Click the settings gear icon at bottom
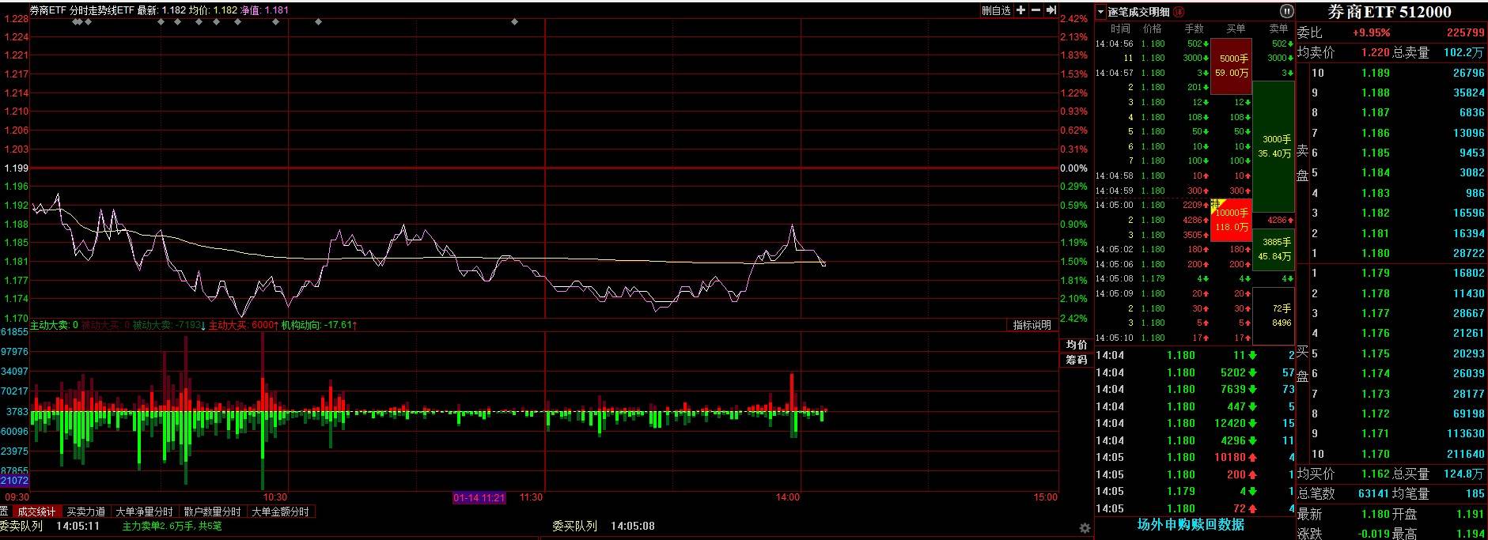 pos(1085,527)
